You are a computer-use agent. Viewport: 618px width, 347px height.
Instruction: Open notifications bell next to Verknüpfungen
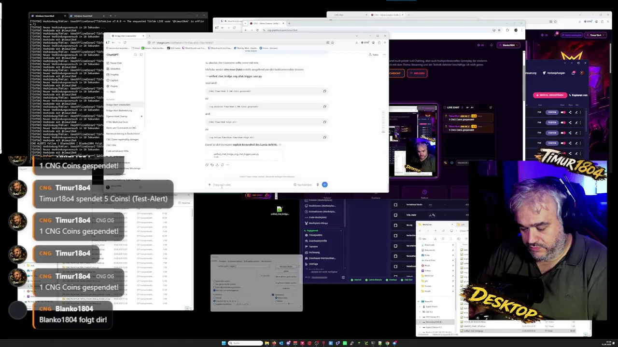(574, 73)
